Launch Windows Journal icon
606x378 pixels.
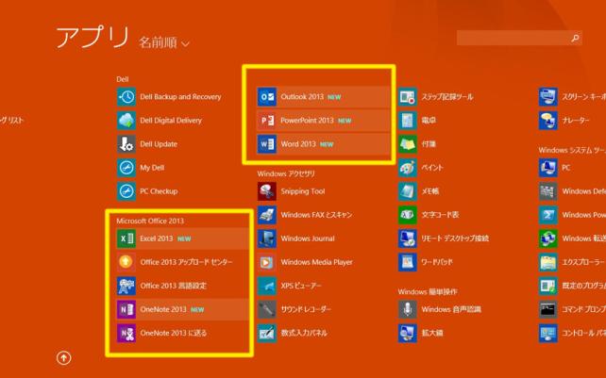click(x=267, y=238)
